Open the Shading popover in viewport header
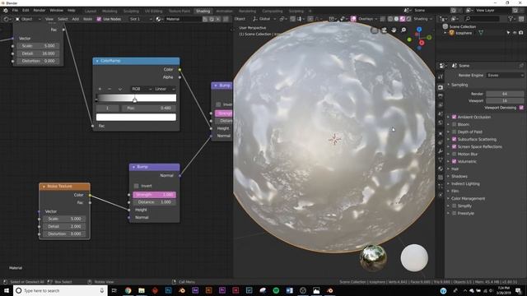527x296 pixels. [422, 19]
